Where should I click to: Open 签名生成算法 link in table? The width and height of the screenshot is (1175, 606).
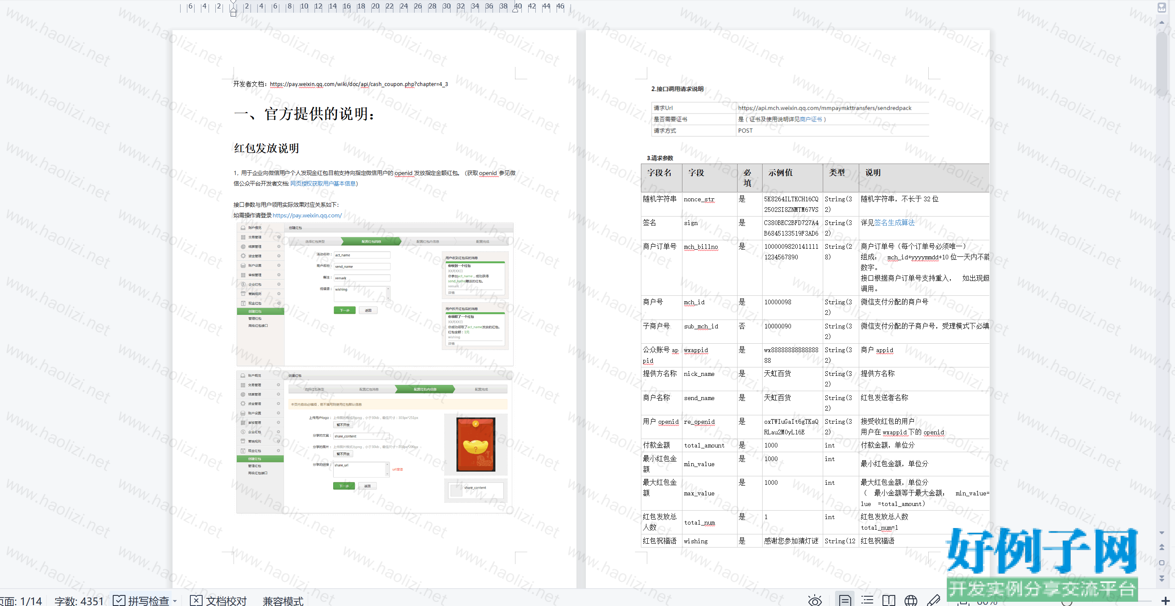pos(894,222)
